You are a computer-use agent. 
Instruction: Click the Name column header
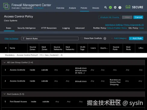coord(12,48)
